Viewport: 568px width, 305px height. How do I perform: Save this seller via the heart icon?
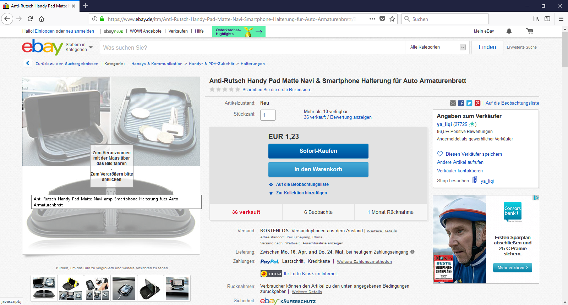pyautogui.click(x=440, y=154)
